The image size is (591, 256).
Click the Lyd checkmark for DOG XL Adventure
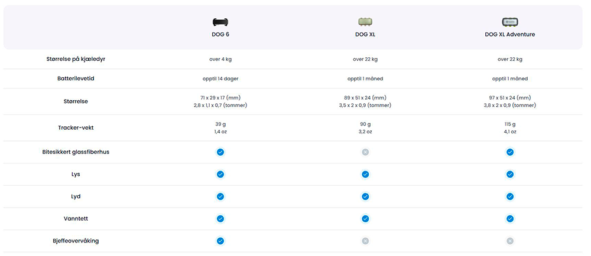pyautogui.click(x=510, y=196)
